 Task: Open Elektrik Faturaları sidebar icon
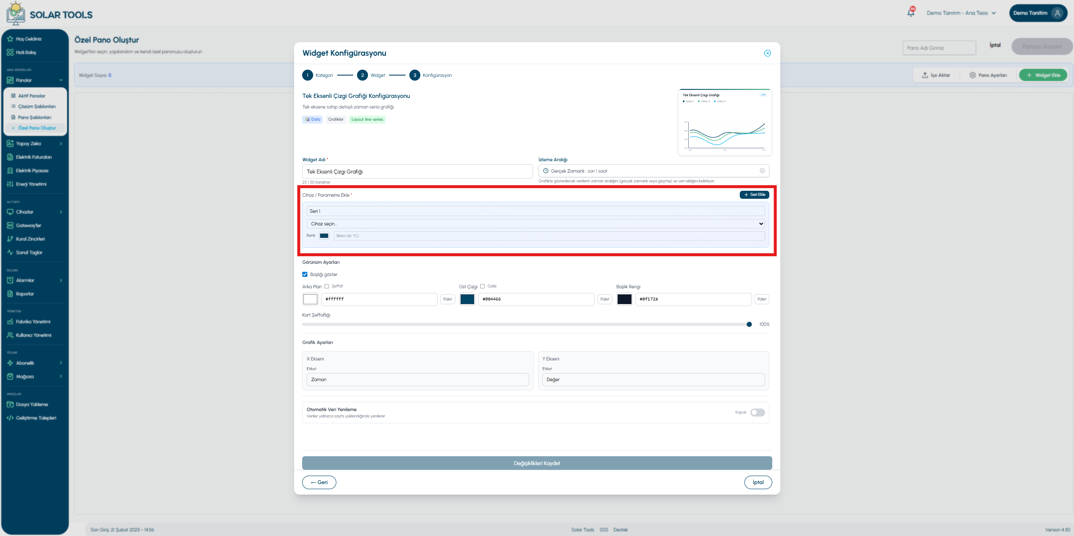click(10, 157)
